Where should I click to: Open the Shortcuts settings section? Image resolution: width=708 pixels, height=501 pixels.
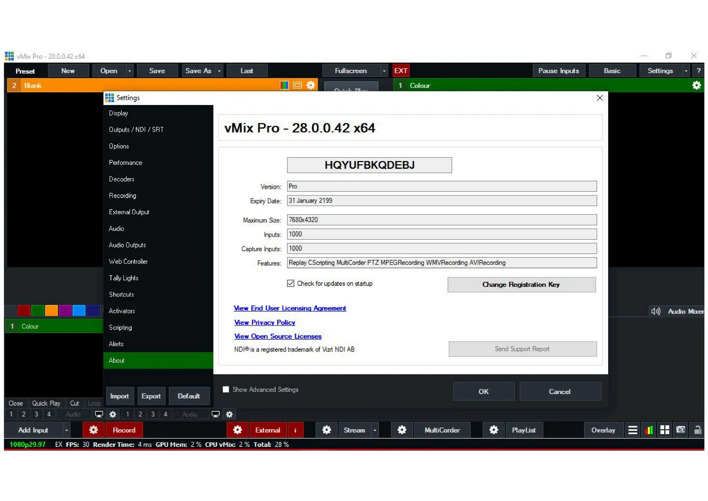coord(121,294)
